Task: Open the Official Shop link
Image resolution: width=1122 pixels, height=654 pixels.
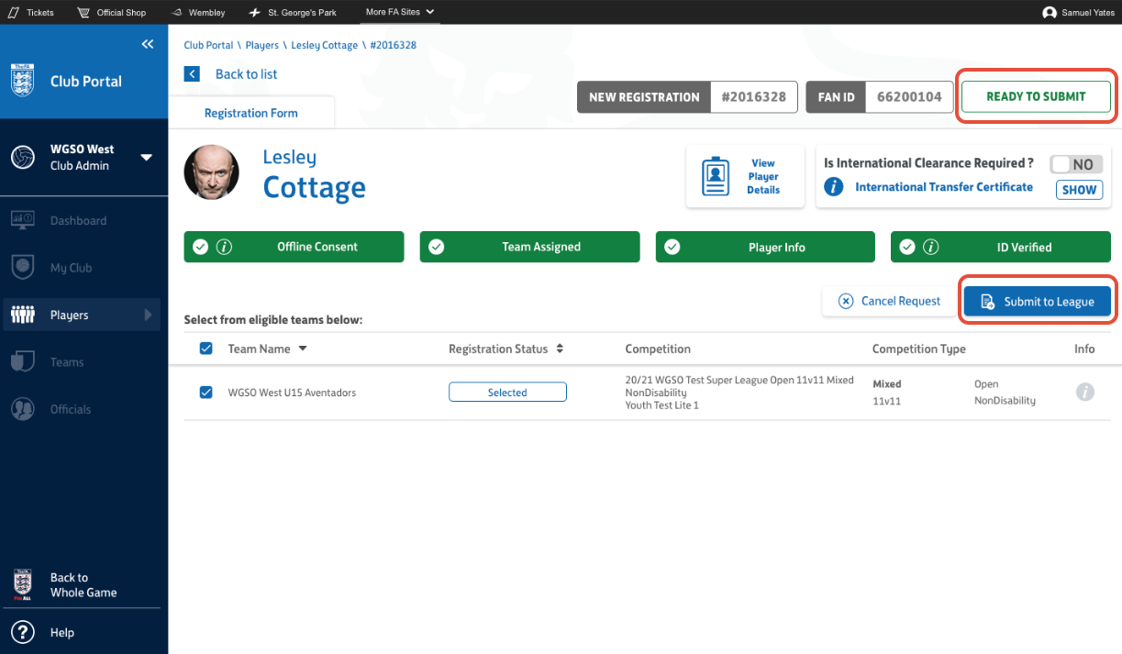Action: tap(112, 13)
